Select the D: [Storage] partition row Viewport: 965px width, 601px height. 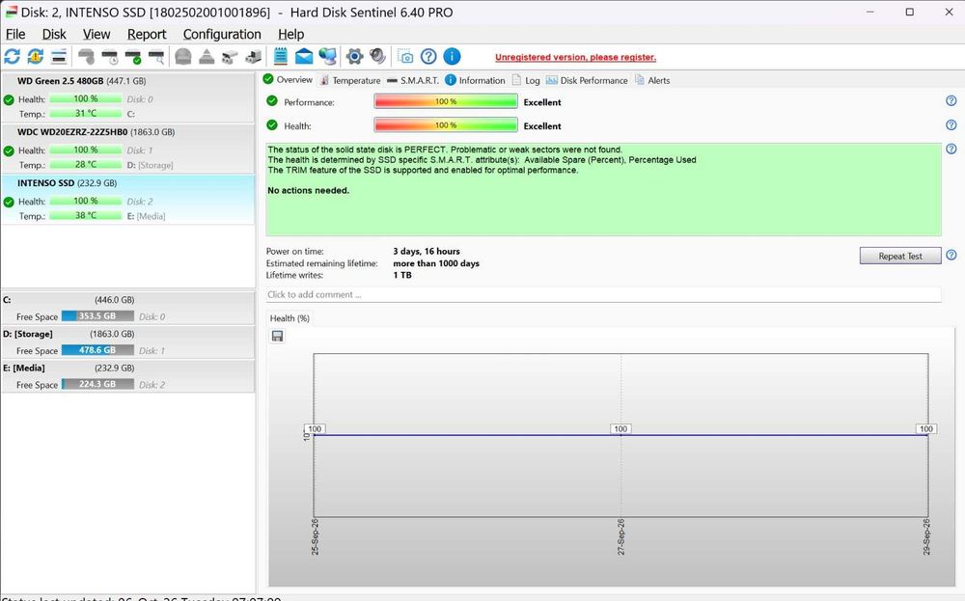pos(128,342)
